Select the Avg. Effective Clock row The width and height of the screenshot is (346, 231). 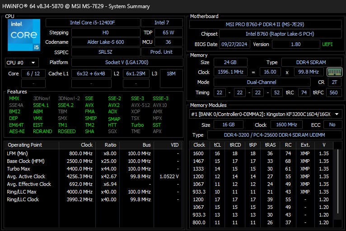pyautogui.click(x=94, y=184)
